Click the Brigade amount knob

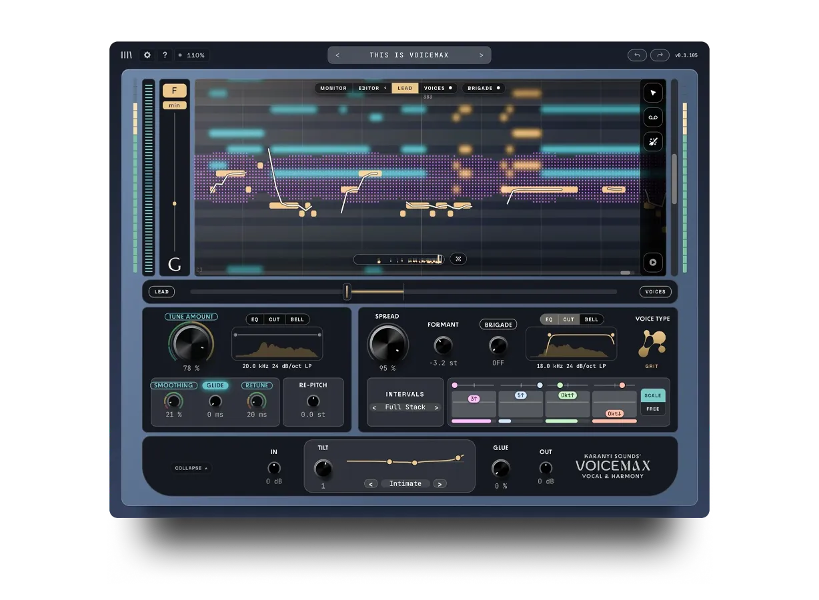tap(498, 345)
